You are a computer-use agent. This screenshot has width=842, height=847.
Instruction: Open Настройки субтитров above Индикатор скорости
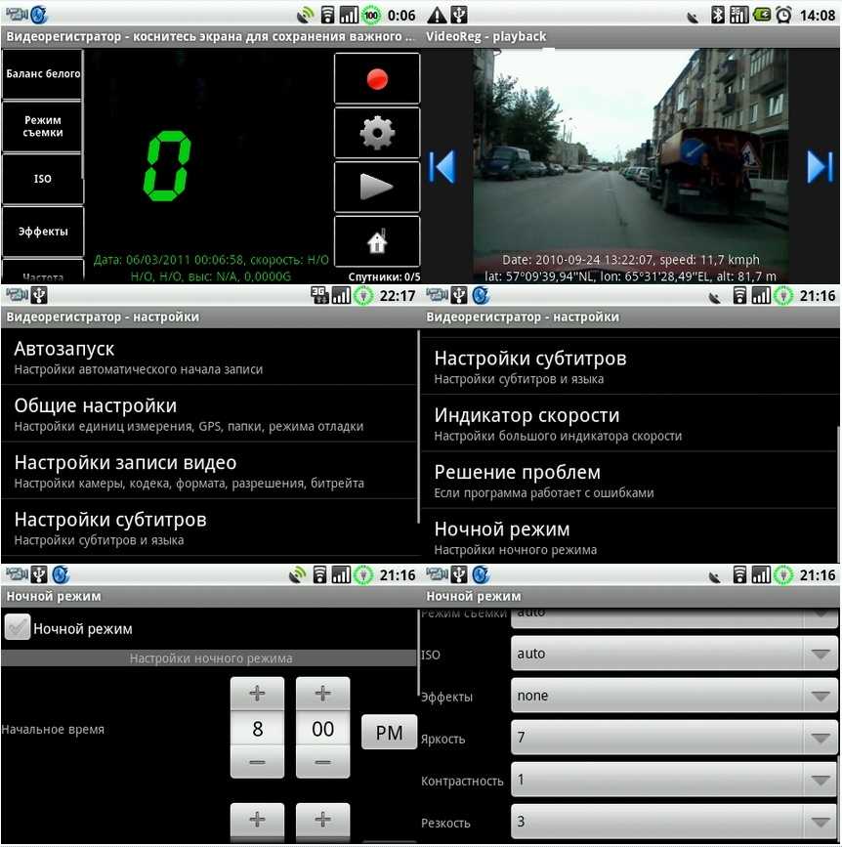(x=629, y=366)
